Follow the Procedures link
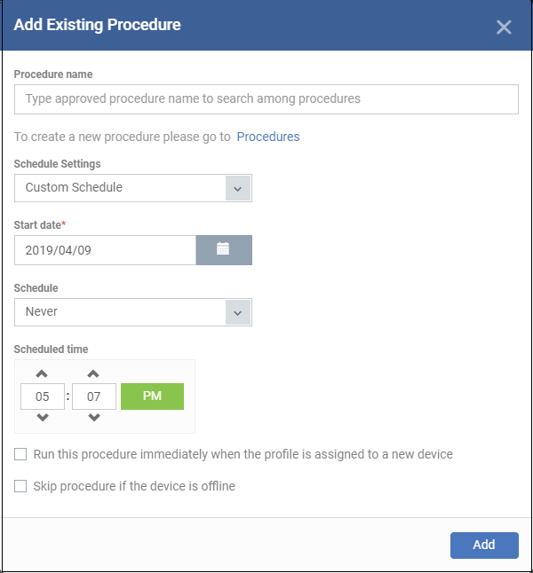Image resolution: width=533 pixels, height=573 pixels. point(268,137)
